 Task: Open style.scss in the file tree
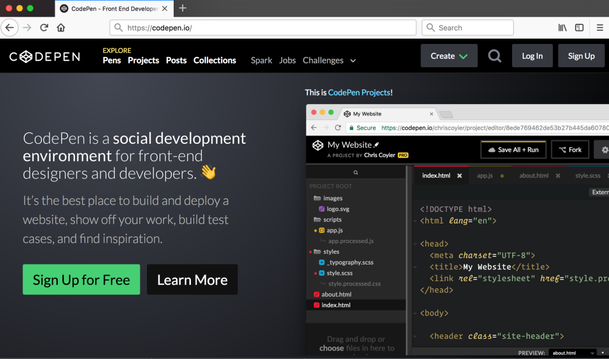point(336,273)
